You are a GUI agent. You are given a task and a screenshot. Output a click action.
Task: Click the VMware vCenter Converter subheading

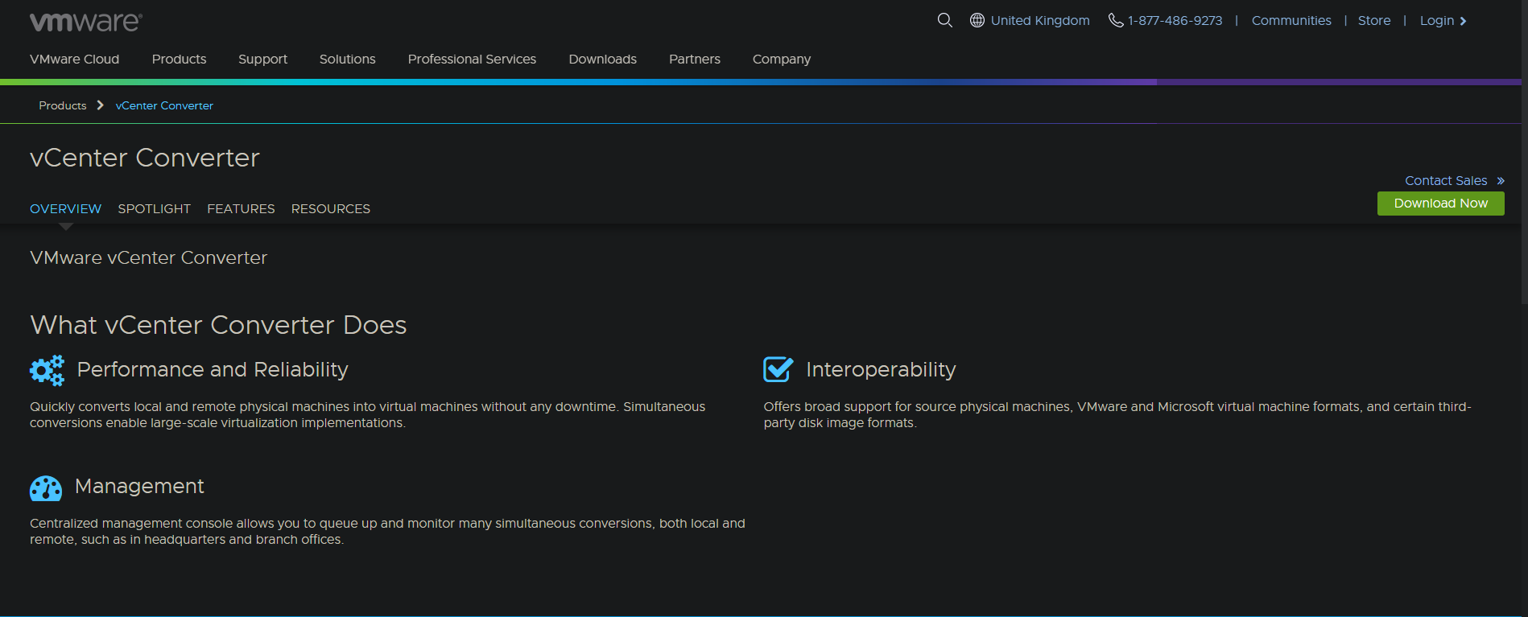click(148, 257)
